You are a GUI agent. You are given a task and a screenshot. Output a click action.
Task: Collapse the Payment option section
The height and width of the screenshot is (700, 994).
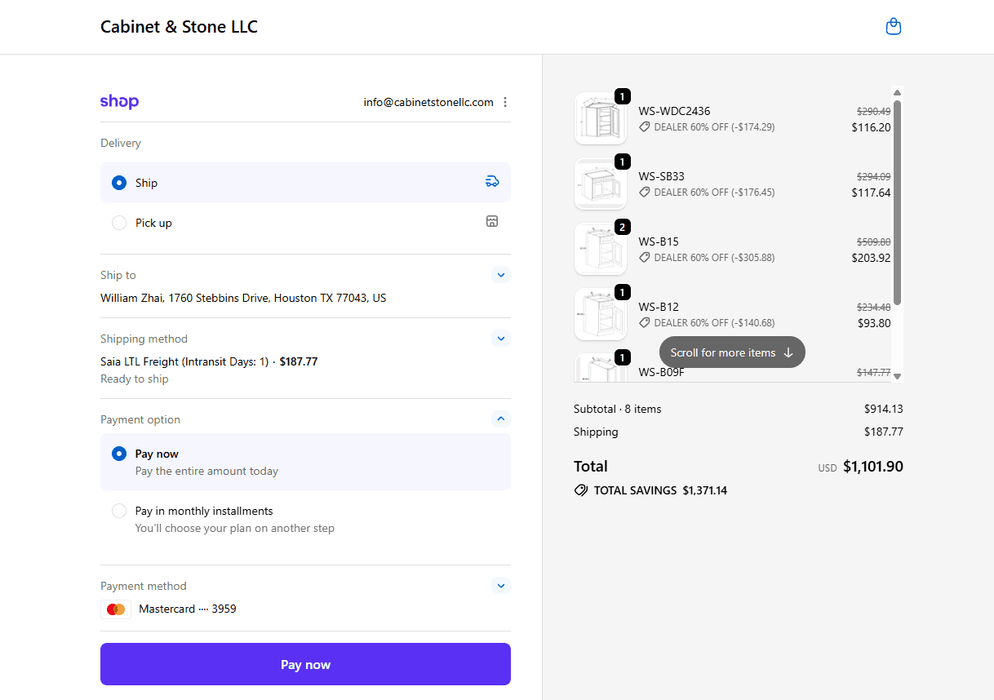click(x=501, y=419)
